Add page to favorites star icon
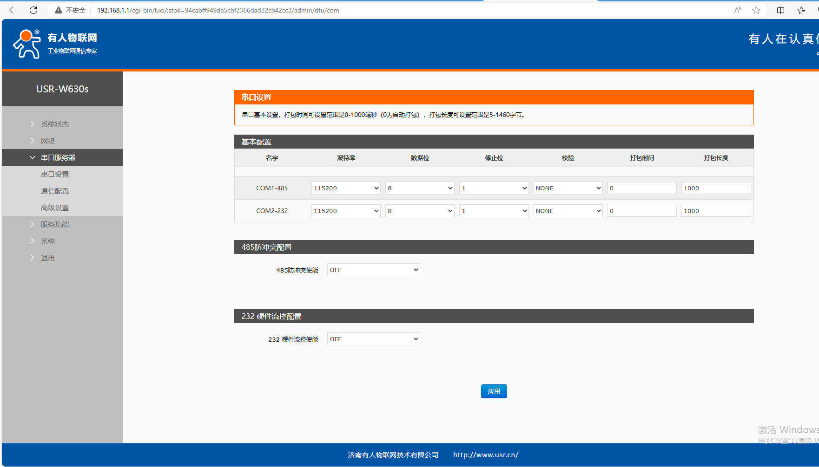Viewport: 819px width, 467px height. tap(756, 10)
